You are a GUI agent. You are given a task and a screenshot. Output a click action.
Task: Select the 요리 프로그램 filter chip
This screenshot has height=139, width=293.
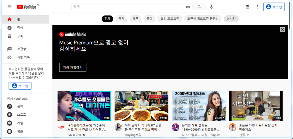click(170, 19)
